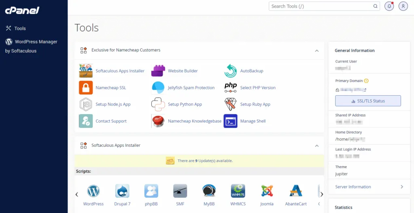Open the notifications bell icon
Viewport: 414px width, 213px height.
pyautogui.click(x=389, y=6)
